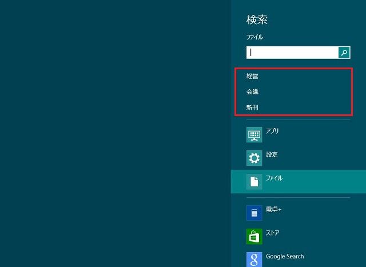Image resolution: width=366 pixels, height=267 pixels.
Task: Search within the ストア app label
Action: (273, 233)
